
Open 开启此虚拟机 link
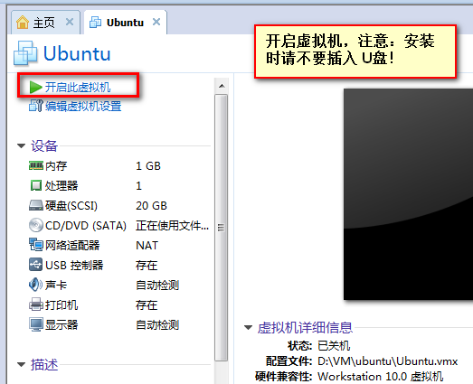pyautogui.click(x=78, y=88)
